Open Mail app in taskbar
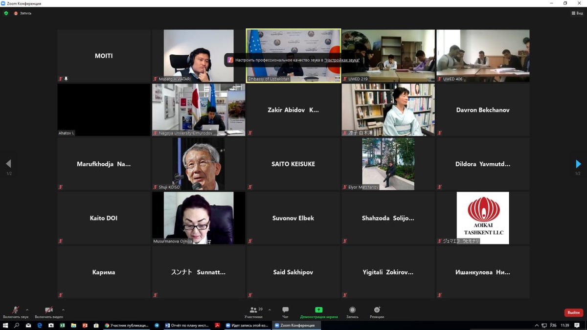 tap(28, 325)
